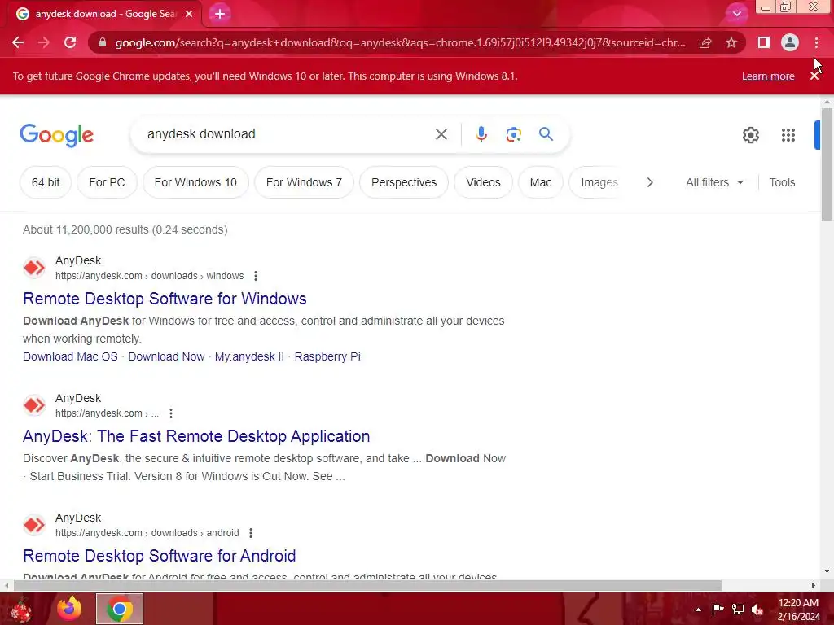This screenshot has height=625, width=834.
Task: Open AnyDesk: The Fast Remote Desktop Application
Action: tap(196, 436)
